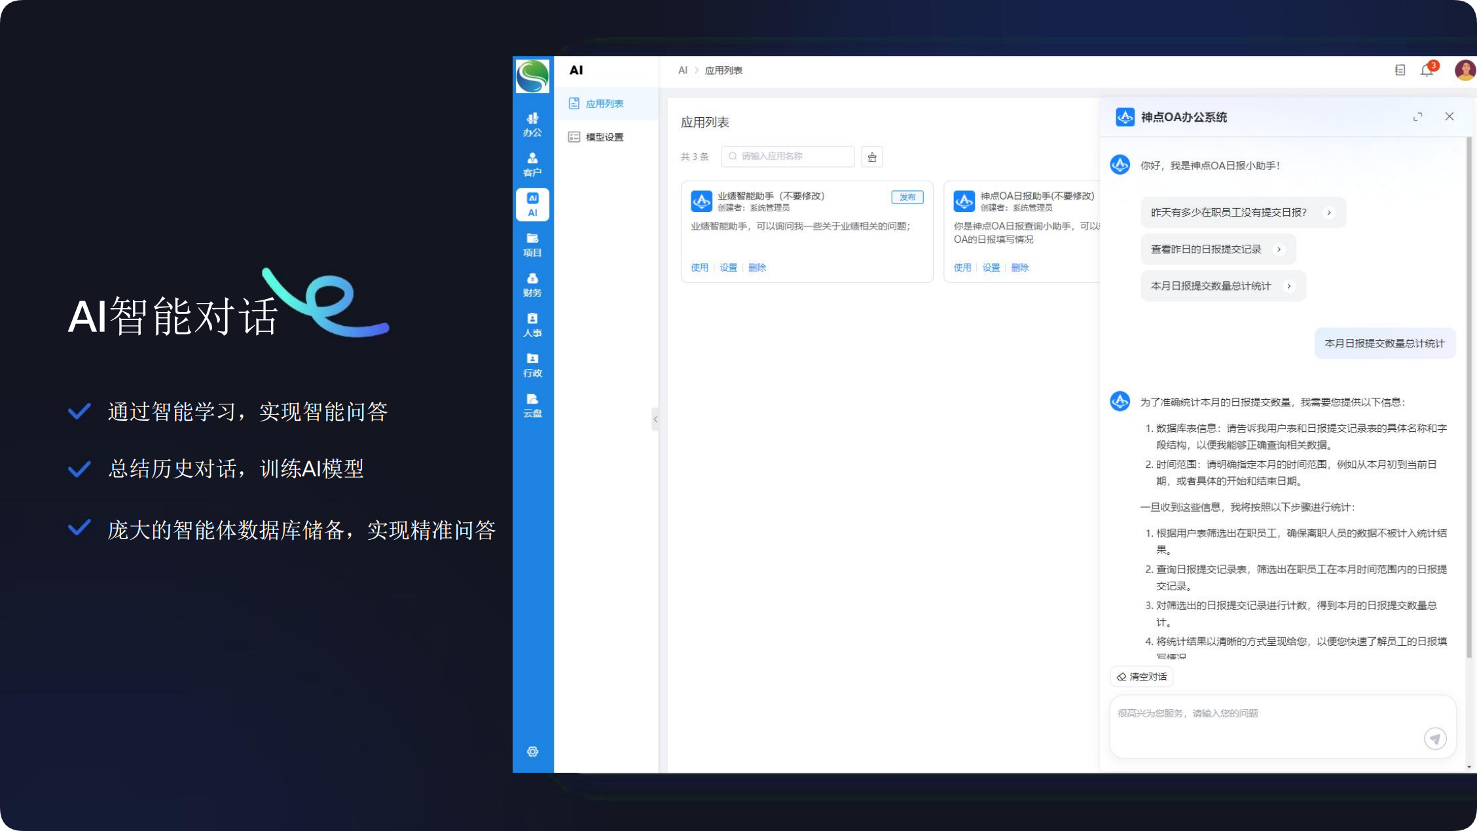Click the notification bell icon
Viewport: 1477px width, 831px height.
(x=1427, y=70)
